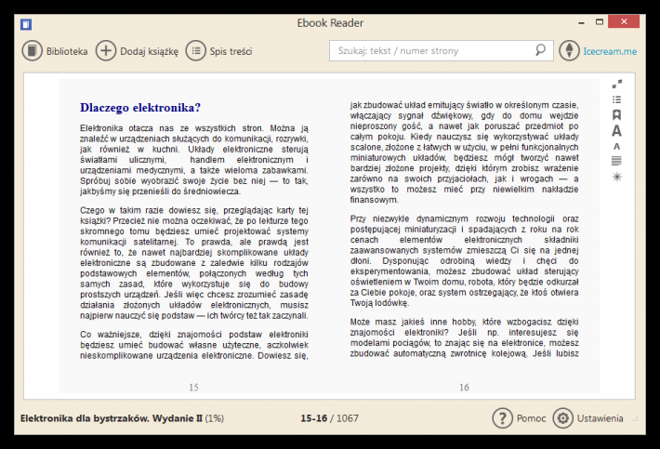660x449 pixels.
Task: Minimize the Ebook Reader window
Action: (x=581, y=22)
